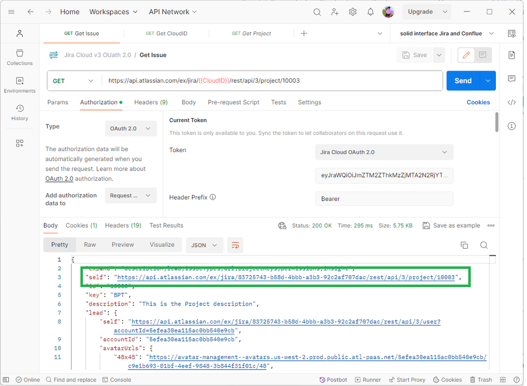
Task: Open the configure workspace sidebar icon
Action: [20, 143]
